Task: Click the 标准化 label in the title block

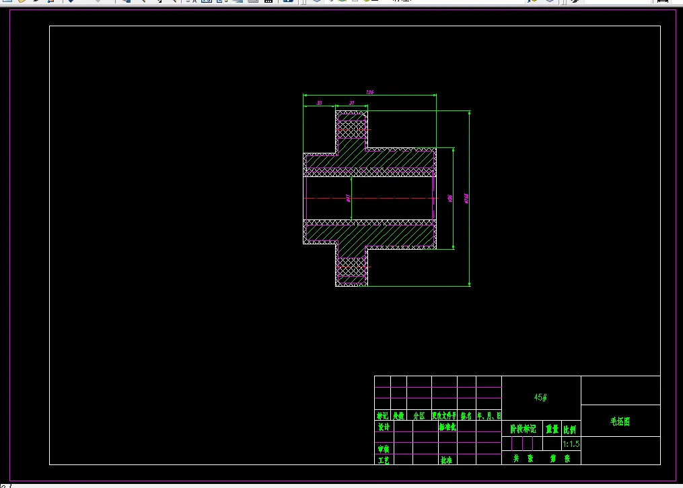Action: click(447, 427)
